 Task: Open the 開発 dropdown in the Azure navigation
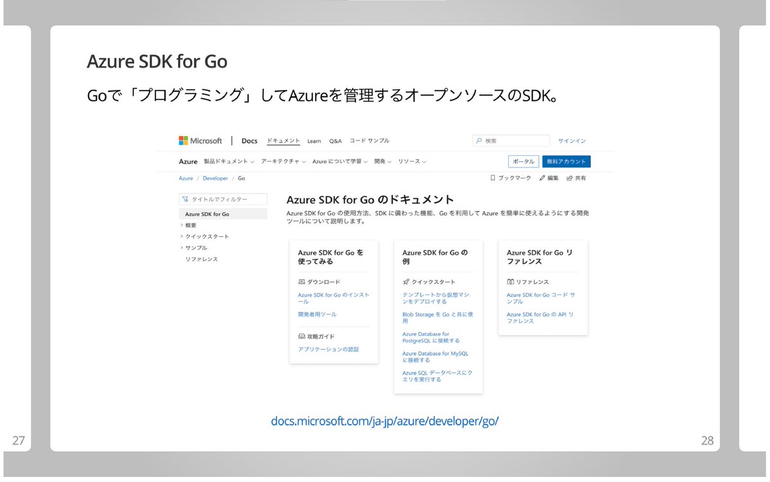(381, 160)
